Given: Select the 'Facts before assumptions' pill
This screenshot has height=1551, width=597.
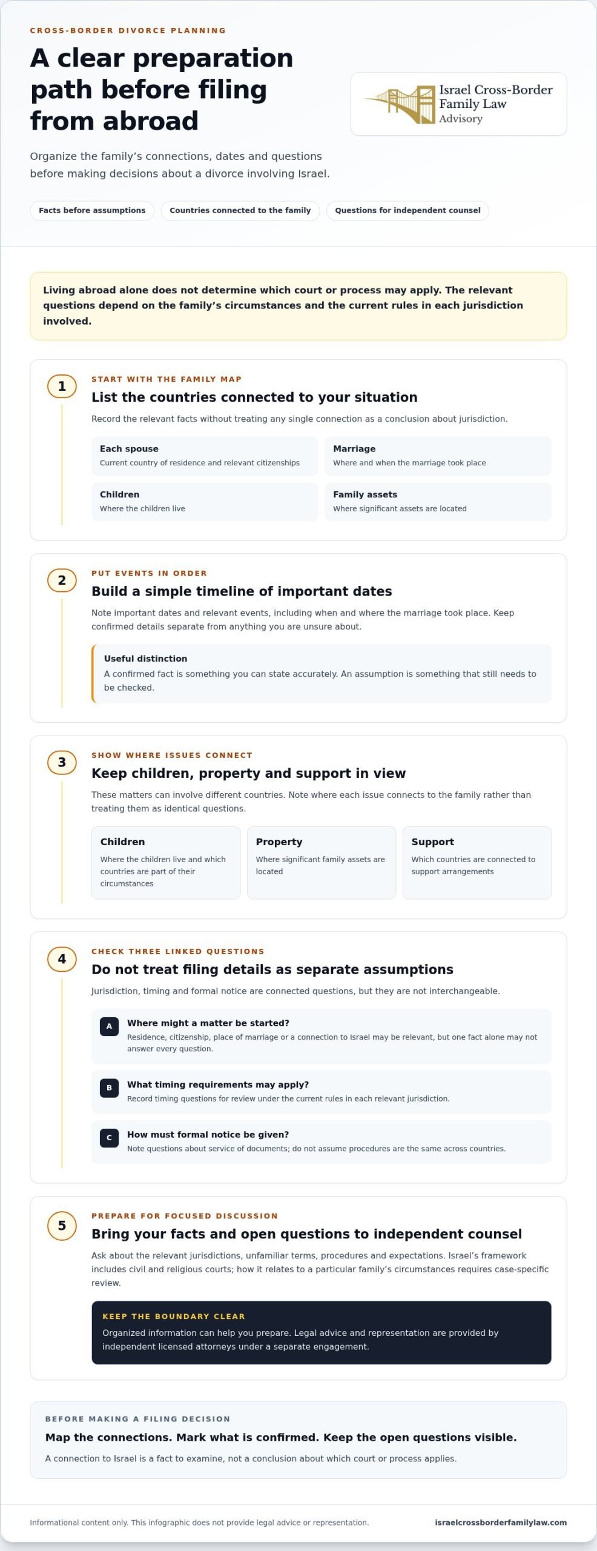Looking at the screenshot, I should click(92, 210).
